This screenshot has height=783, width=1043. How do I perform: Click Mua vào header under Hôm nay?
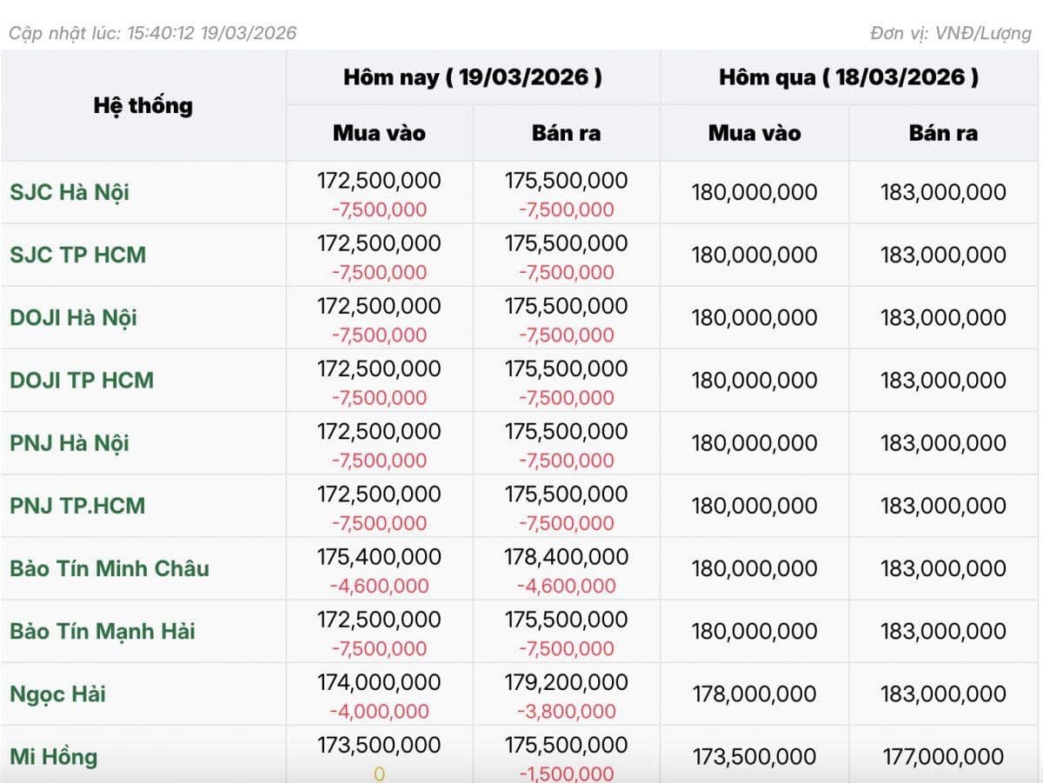(x=379, y=133)
